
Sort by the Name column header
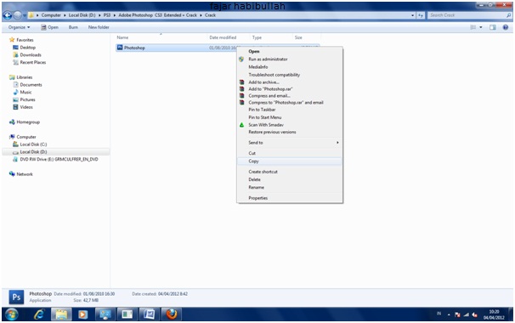[x=122, y=37]
